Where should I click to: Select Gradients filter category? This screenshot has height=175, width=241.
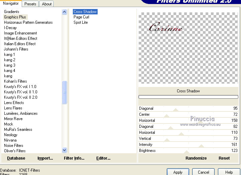pyautogui.click(x=11, y=12)
